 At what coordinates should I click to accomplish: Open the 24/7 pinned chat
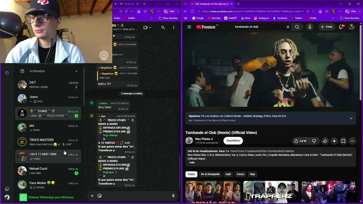[x=48, y=84]
